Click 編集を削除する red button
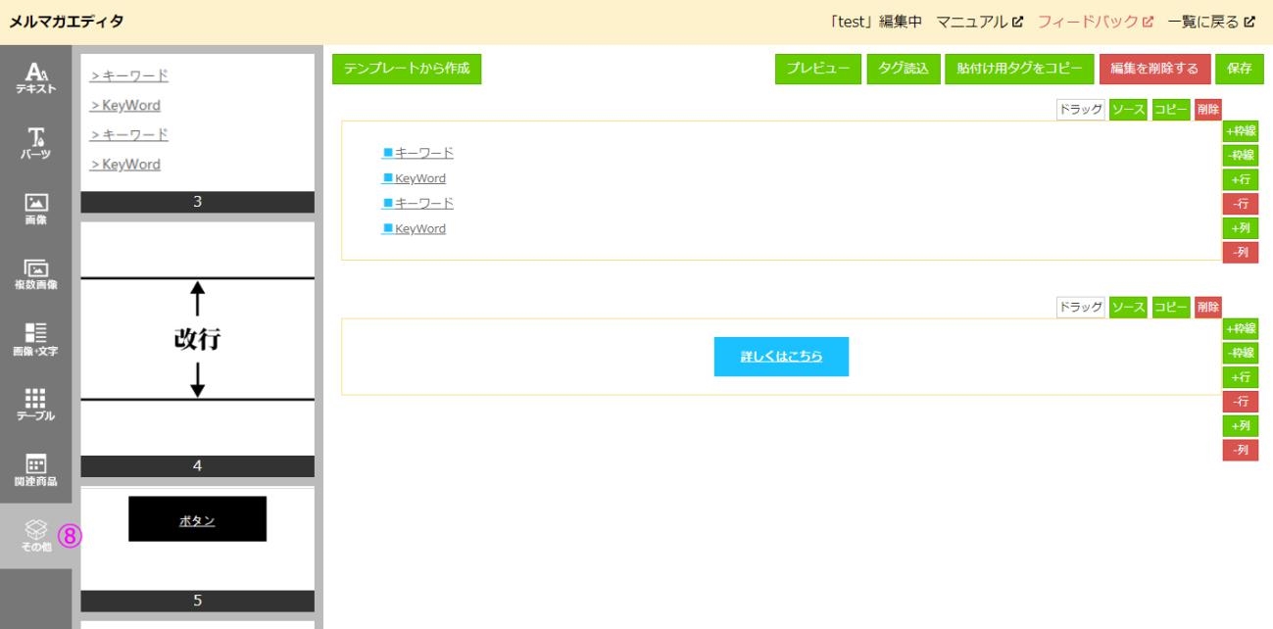Image resolution: width=1273 pixels, height=629 pixels. click(1154, 69)
